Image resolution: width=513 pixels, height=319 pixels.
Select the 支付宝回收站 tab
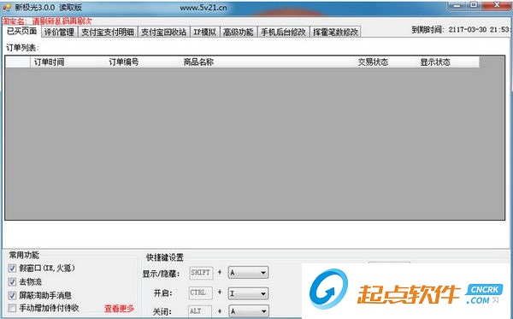click(163, 32)
